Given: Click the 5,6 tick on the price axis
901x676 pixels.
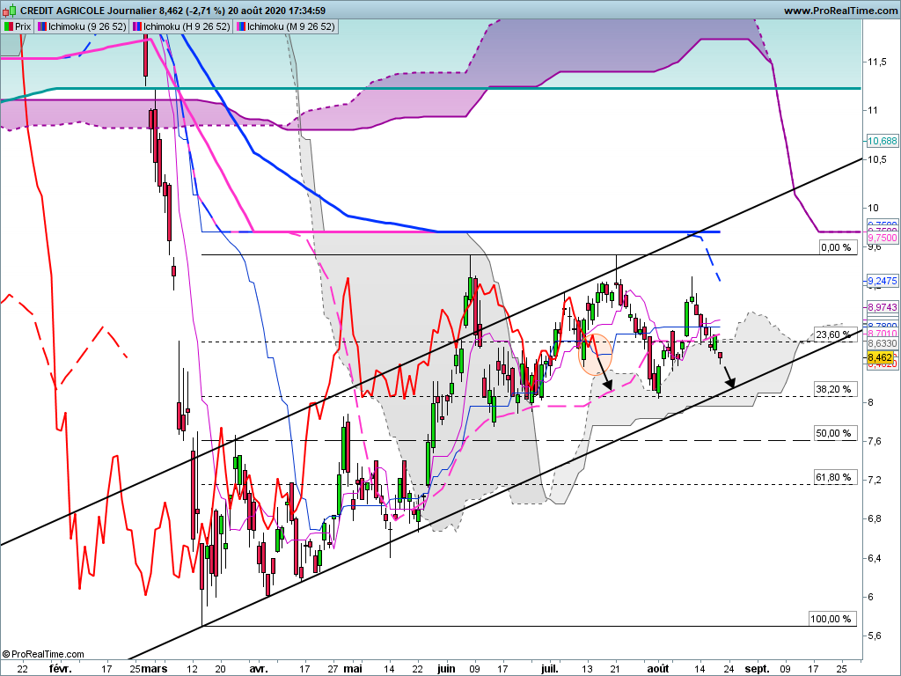Looking at the screenshot, I should click(874, 636).
